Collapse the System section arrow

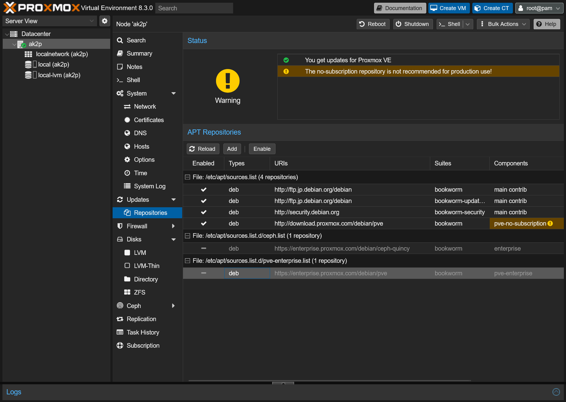coord(174,93)
